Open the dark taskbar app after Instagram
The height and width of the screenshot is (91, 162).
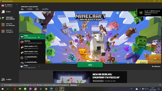coord(41,89)
